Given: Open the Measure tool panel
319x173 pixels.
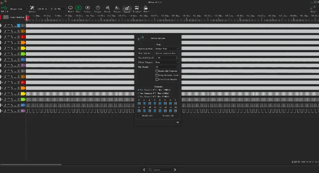Looking at the screenshot, I should click(117, 8).
